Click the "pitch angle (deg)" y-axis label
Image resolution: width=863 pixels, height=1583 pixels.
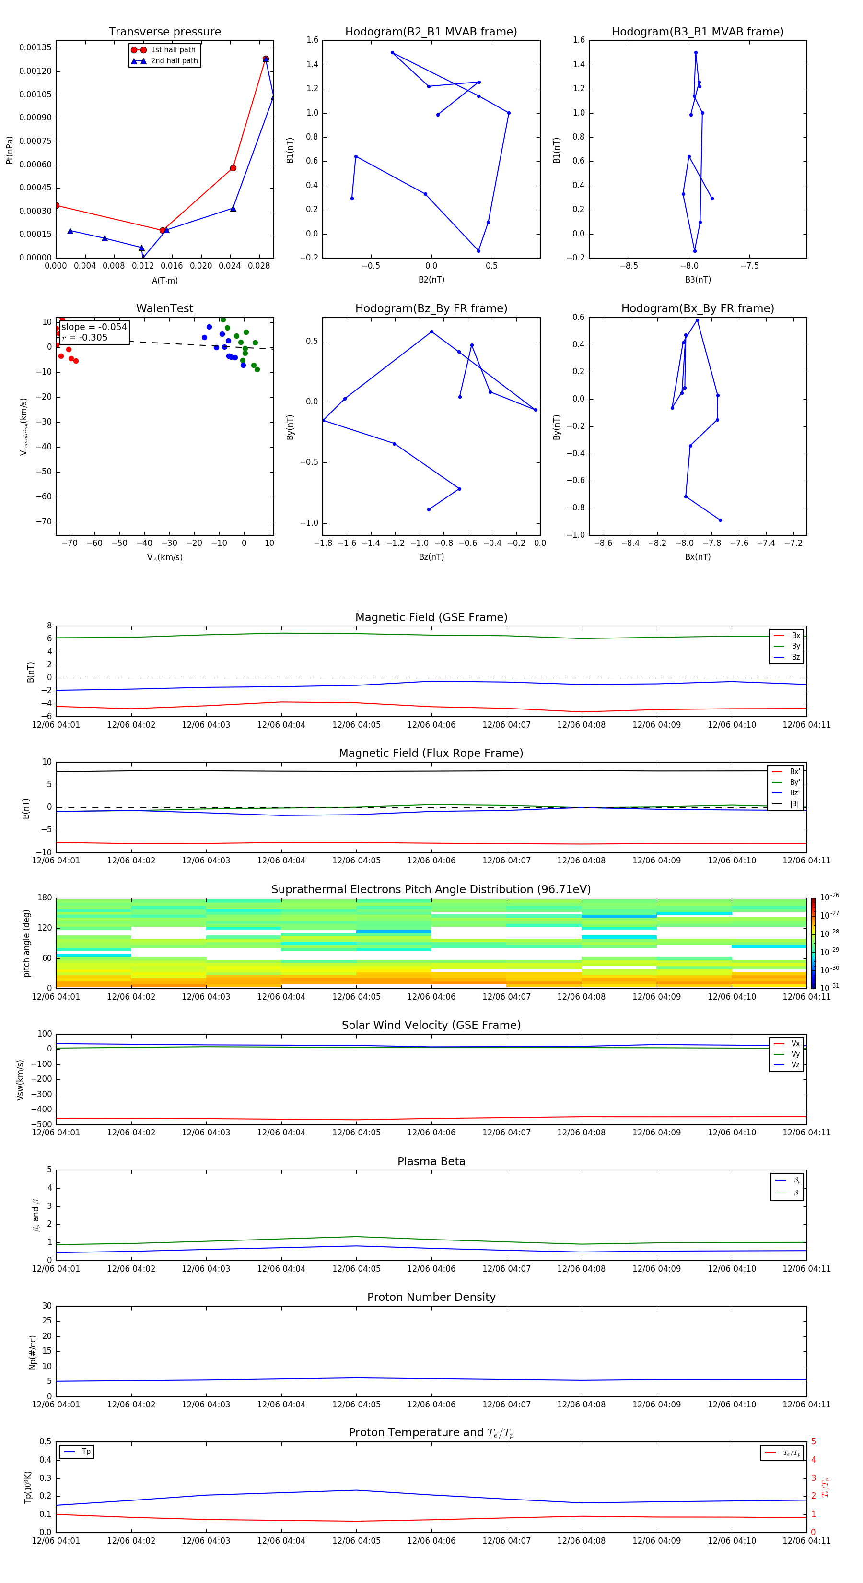tap(26, 943)
